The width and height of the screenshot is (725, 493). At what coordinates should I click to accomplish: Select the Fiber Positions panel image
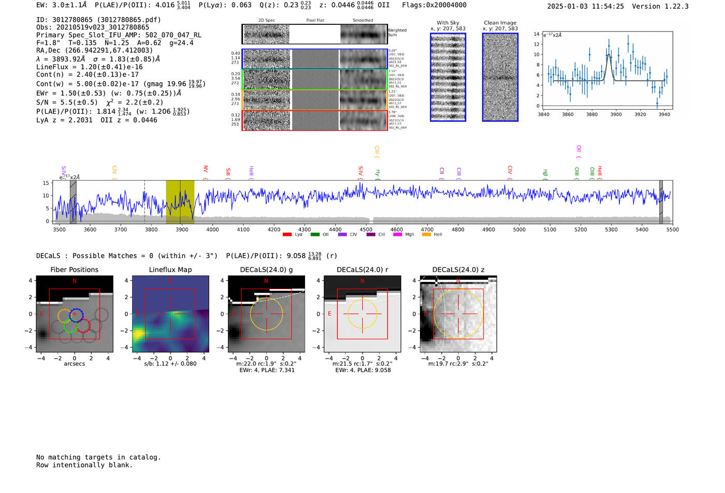point(75,314)
